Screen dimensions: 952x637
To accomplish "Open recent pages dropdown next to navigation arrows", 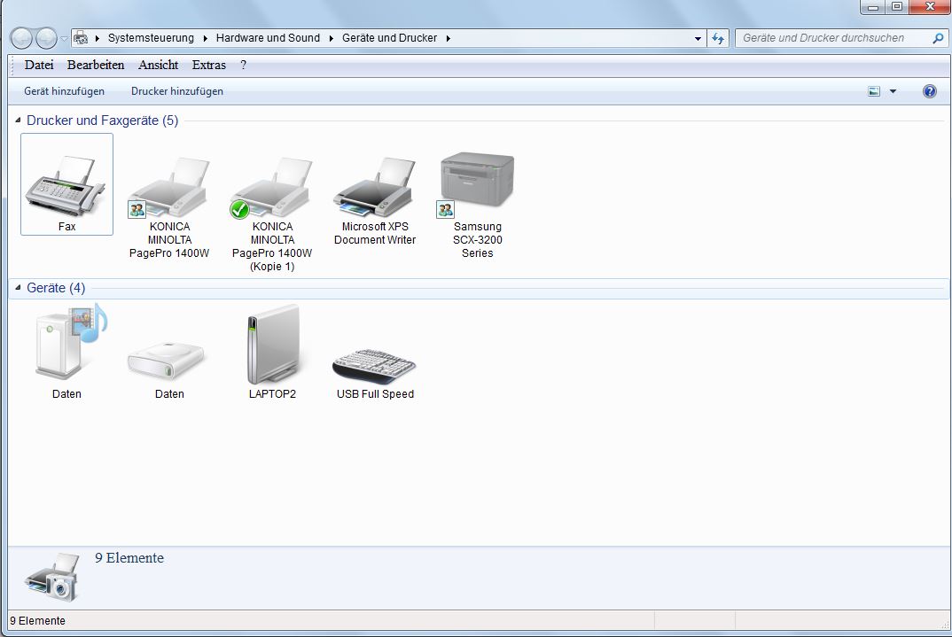I will [x=64, y=38].
